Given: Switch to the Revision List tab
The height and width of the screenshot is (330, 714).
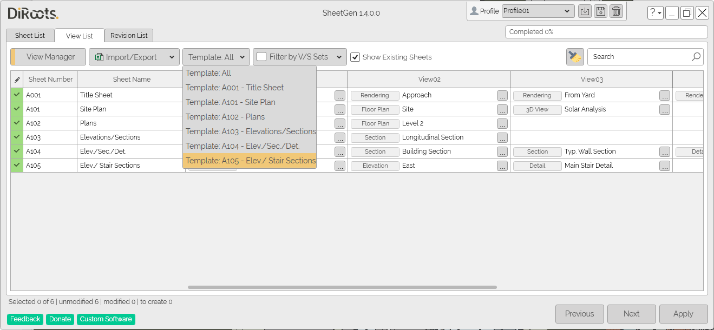Looking at the screenshot, I should [x=129, y=36].
